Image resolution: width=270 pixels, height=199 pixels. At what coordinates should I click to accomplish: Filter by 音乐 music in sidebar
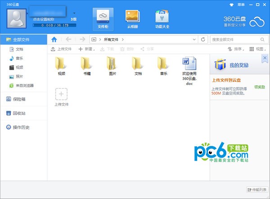pos(16,58)
